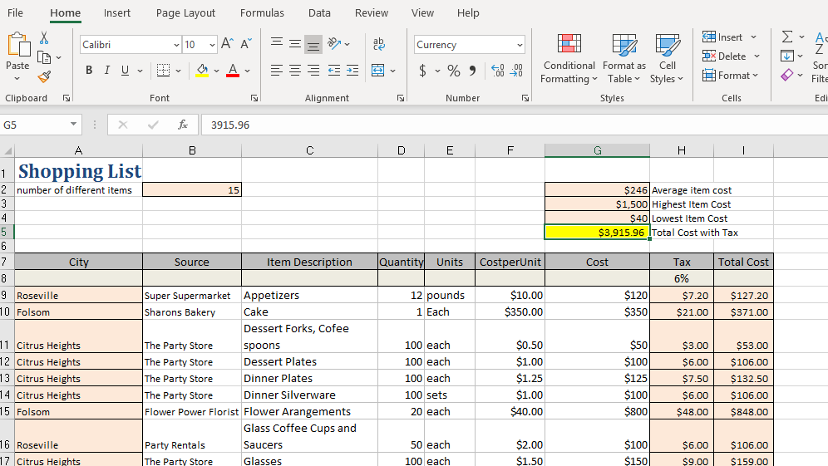Click the Delete cells button

(x=724, y=56)
